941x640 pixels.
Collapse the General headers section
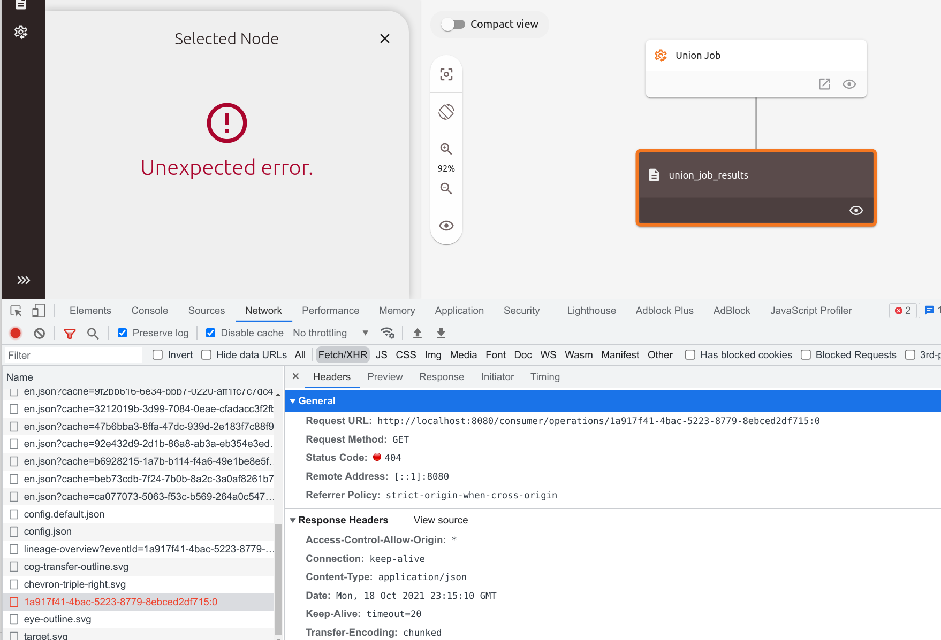[x=293, y=400]
